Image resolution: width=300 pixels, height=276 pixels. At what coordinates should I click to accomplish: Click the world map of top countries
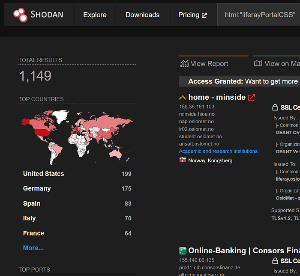pyautogui.click(x=77, y=137)
